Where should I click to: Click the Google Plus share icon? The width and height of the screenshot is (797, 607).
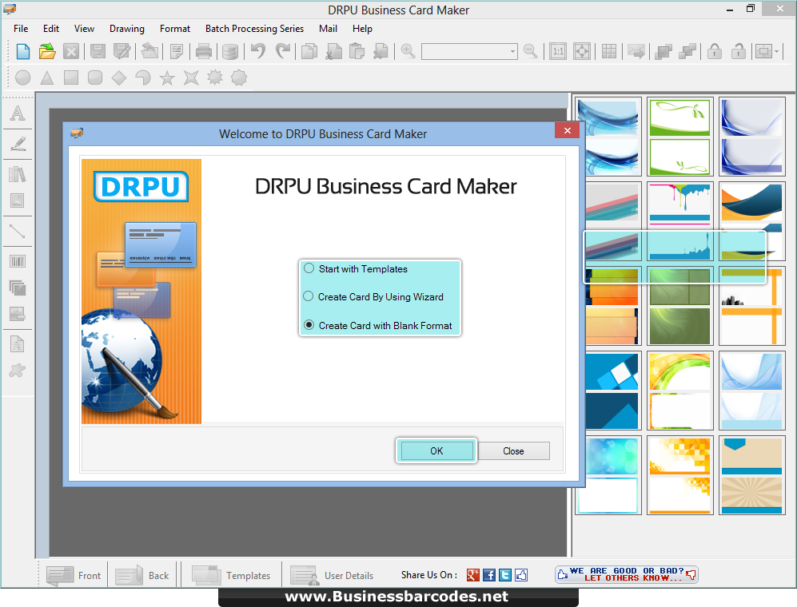coord(472,575)
